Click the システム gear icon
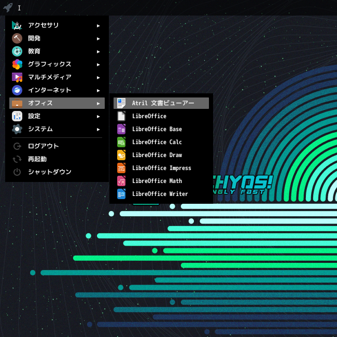The width and height of the screenshot is (337, 337). coord(17,129)
